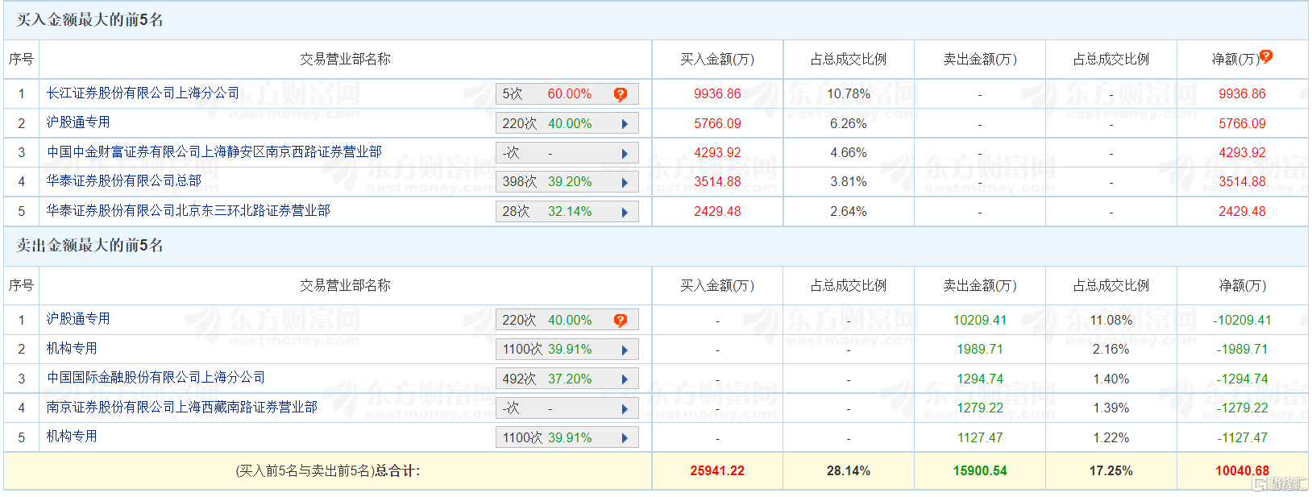Click total ratio 28.14% cell

(849, 471)
